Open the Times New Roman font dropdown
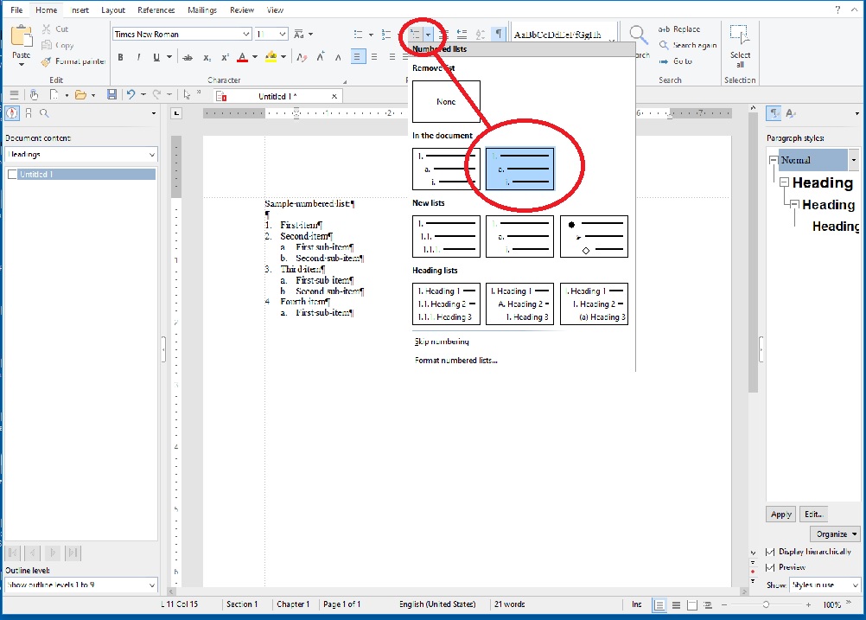This screenshot has height=620, width=866. pyautogui.click(x=246, y=35)
